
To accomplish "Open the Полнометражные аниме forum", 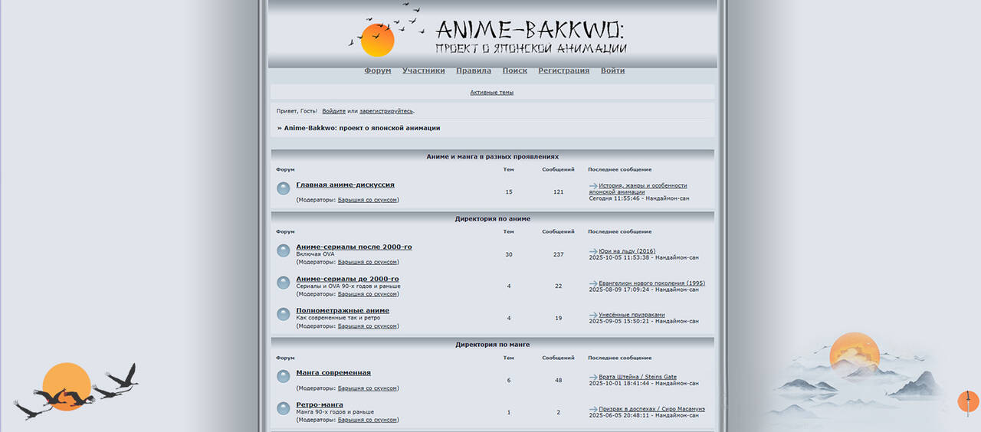I will click(343, 310).
